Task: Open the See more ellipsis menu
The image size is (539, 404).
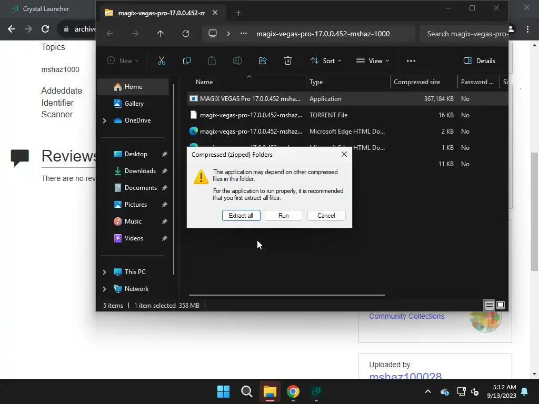Action: pyautogui.click(x=411, y=61)
